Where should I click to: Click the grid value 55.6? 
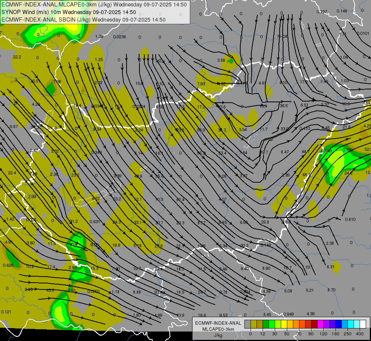(160, 176)
